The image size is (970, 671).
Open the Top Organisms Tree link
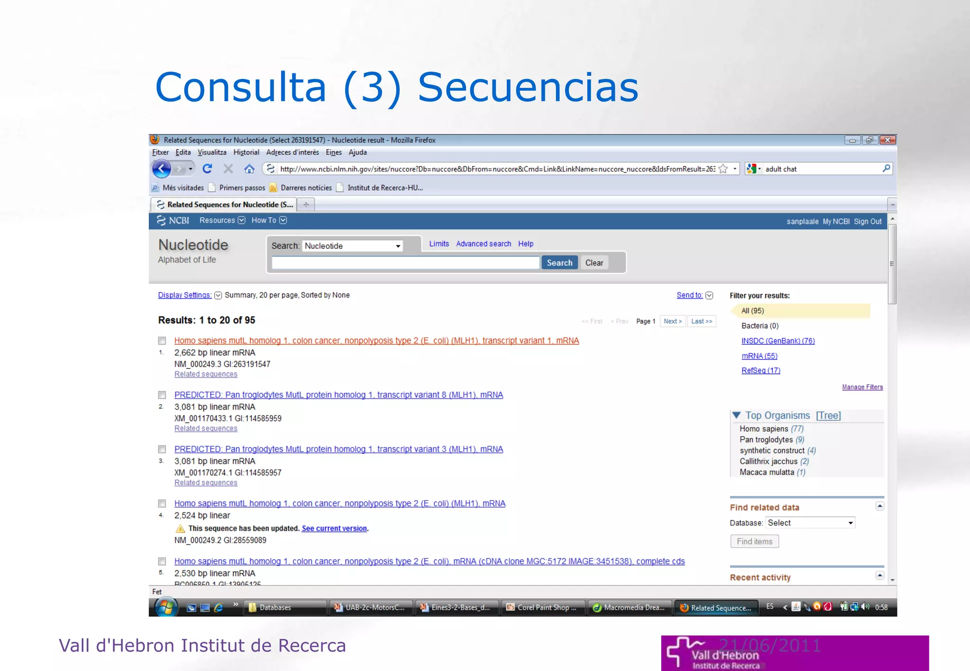click(828, 415)
